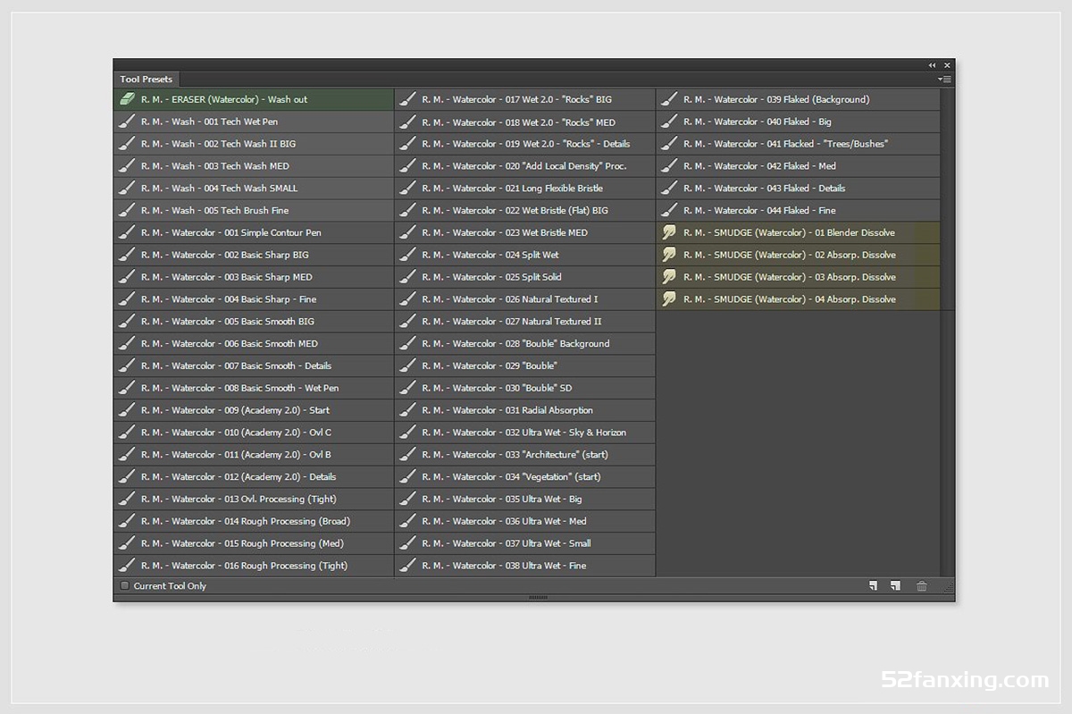Select preset 030 Bouble SD
Screen dimensions: 1072x714
pyautogui.click(x=525, y=388)
